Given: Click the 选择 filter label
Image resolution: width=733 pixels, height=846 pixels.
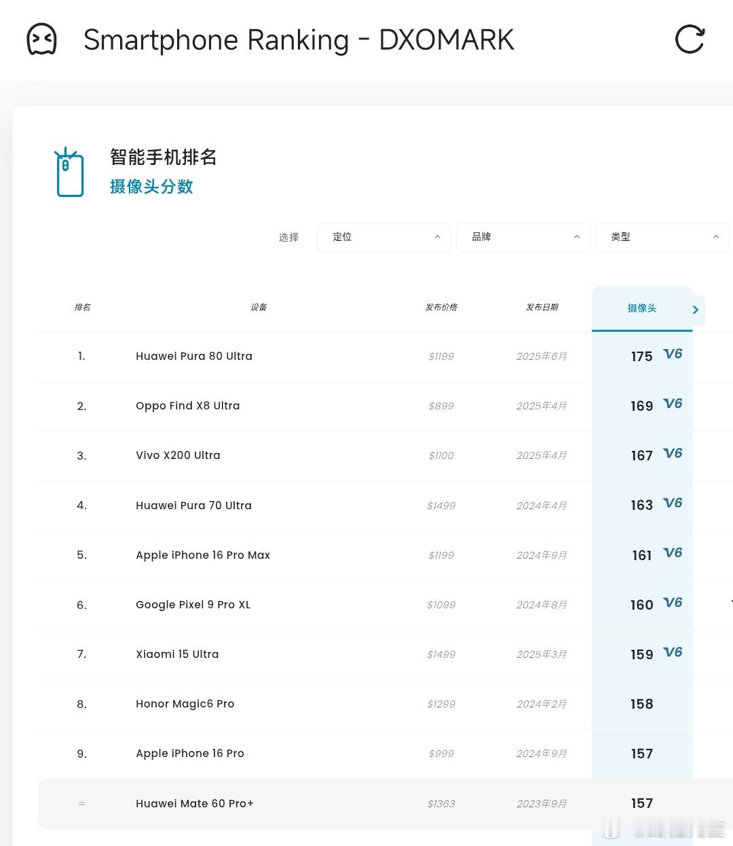Looking at the screenshot, I should (288, 237).
